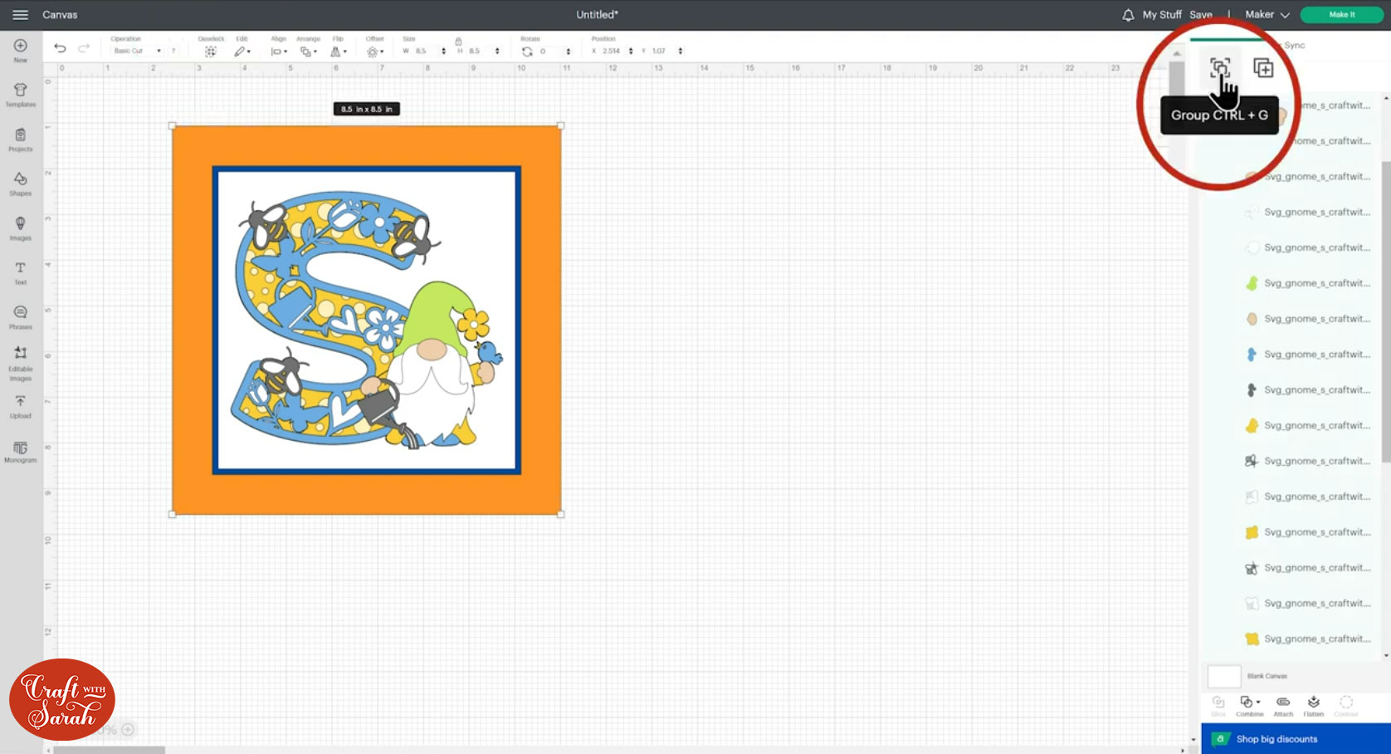Open the Phrases panel

[x=21, y=317]
